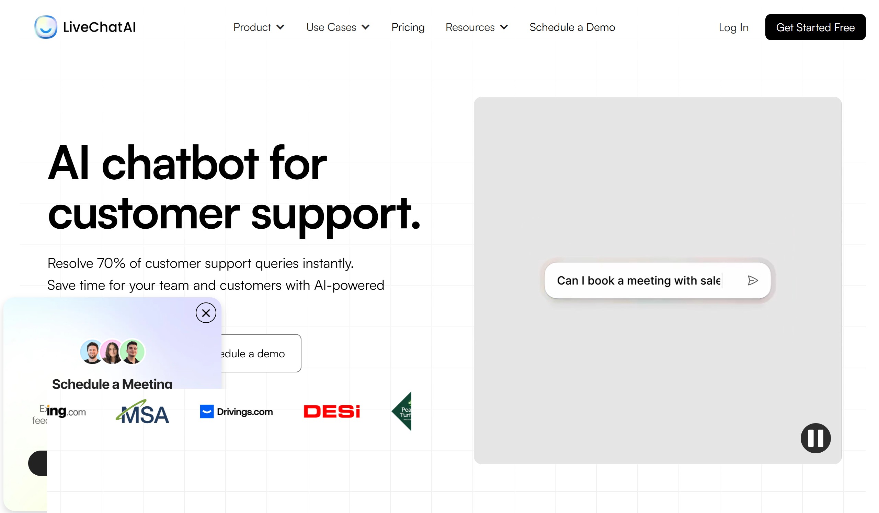Close the Schedule a Meeting popup
Image resolution: width=879 pixels, height=513 pixels.
tap(206, 313)
